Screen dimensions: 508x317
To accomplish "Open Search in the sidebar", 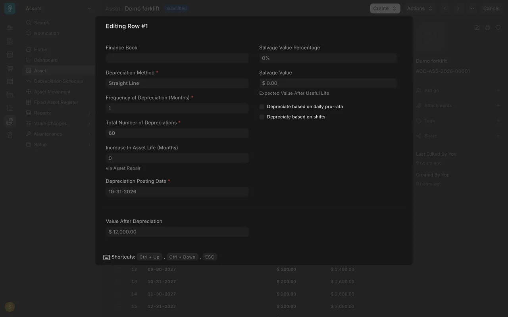I will click(58, 23).
